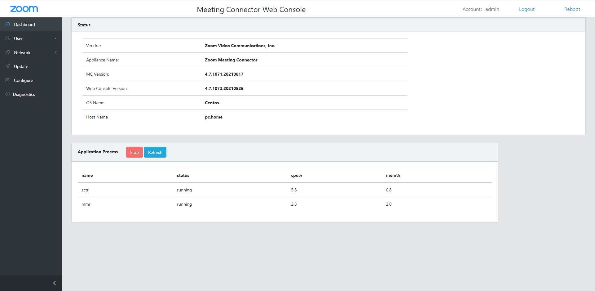Click the Host Name label

[x=97, y=117]
